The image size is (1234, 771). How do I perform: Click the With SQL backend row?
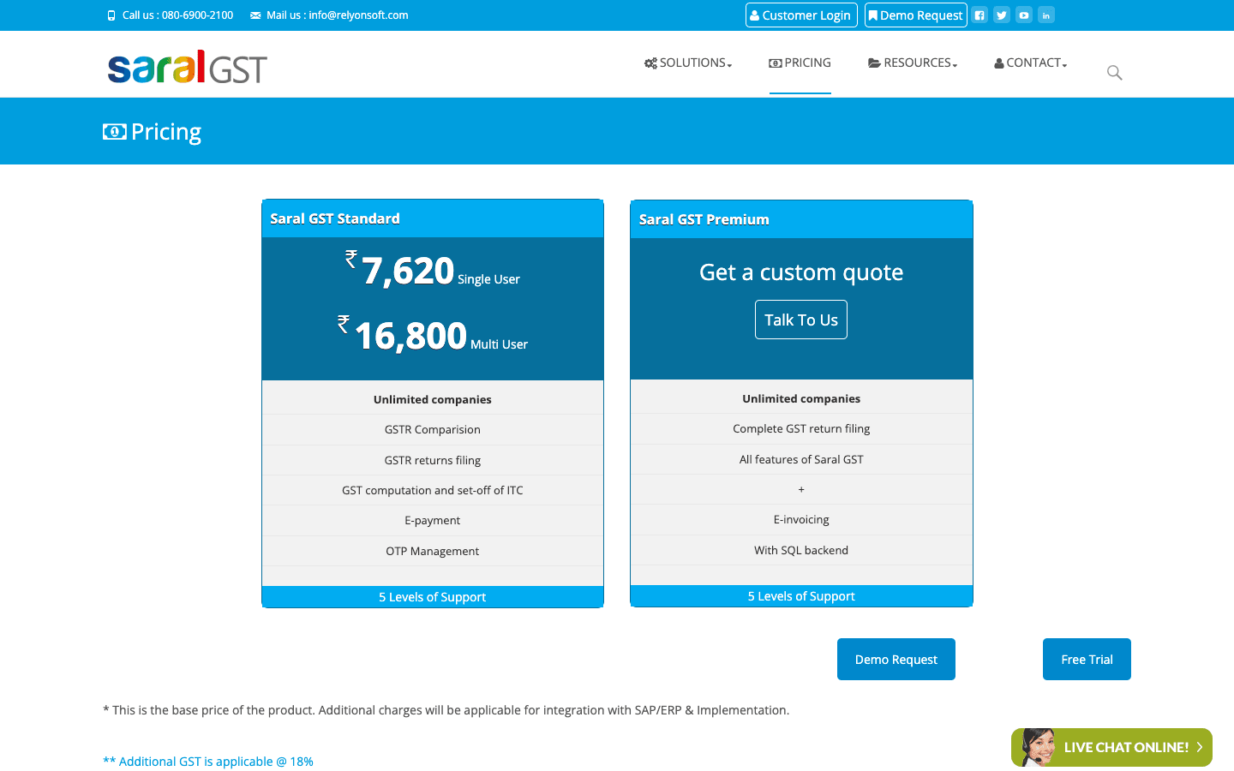coord(801,551)
